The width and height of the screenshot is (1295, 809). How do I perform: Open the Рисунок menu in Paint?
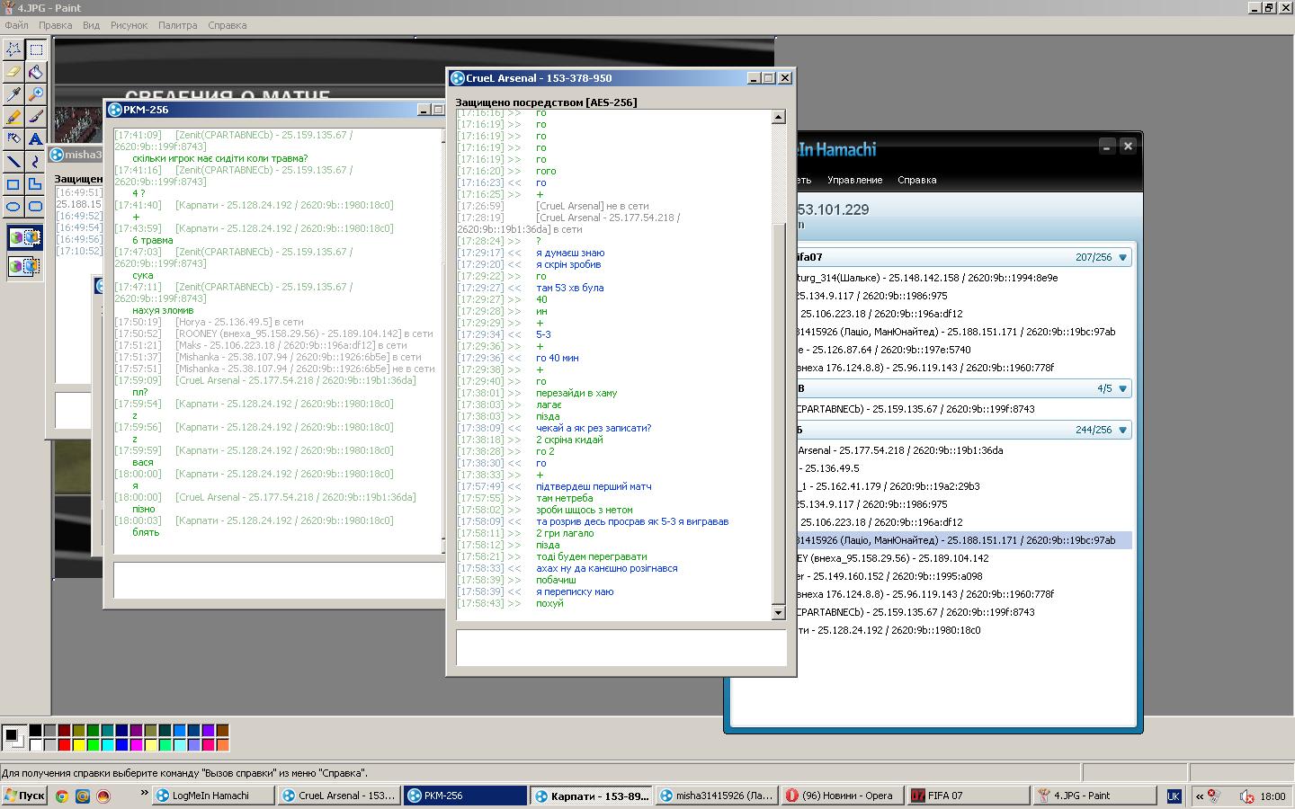click(x=129, y=25)
